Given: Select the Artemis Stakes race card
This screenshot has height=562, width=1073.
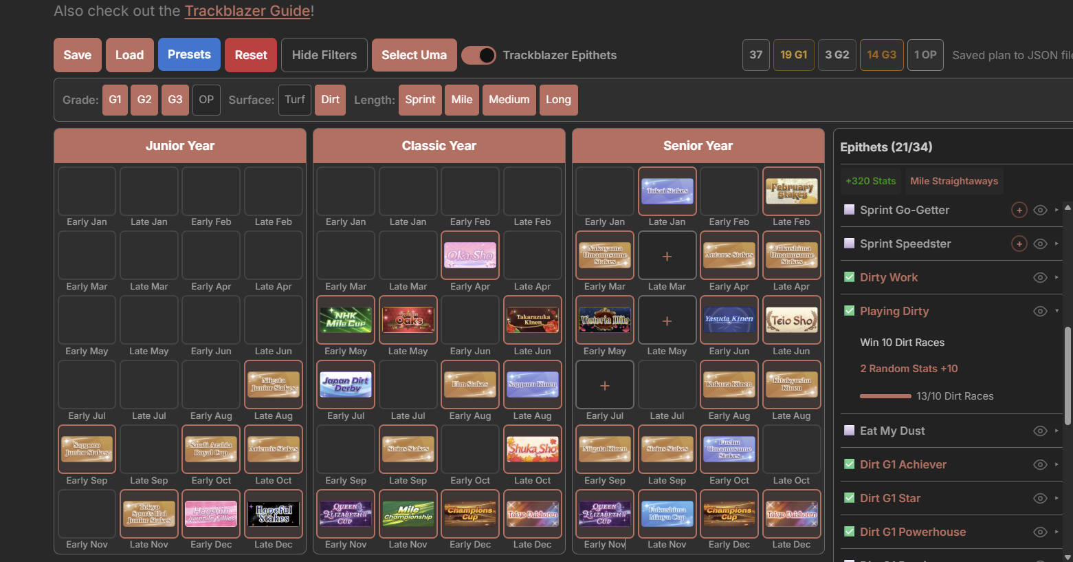Looking at the screenshot, I should pos(274,450).
